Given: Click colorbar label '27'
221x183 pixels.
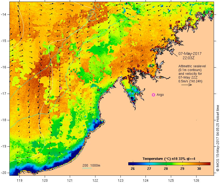Looking at the screenshot, I should (149, 169).
